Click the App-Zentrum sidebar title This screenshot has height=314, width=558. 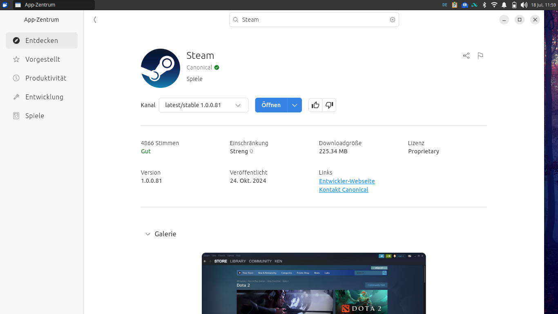[x=42, y=20]
